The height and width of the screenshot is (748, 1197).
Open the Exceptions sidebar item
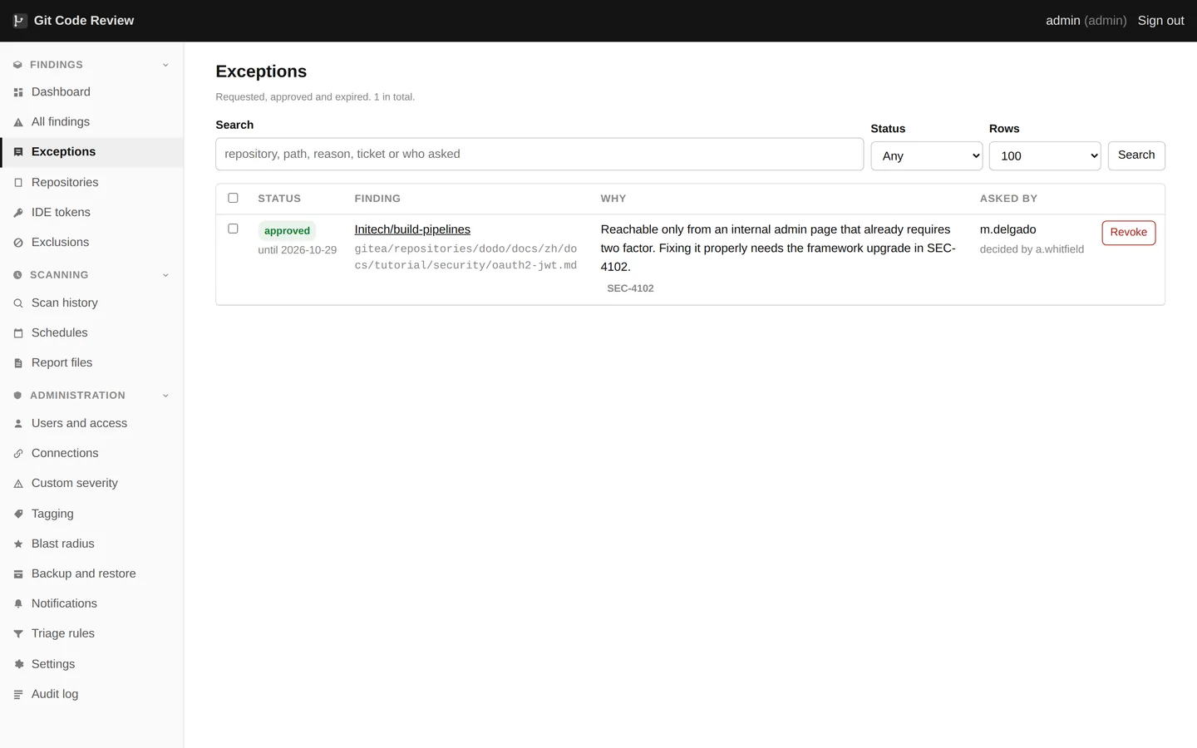91,152
